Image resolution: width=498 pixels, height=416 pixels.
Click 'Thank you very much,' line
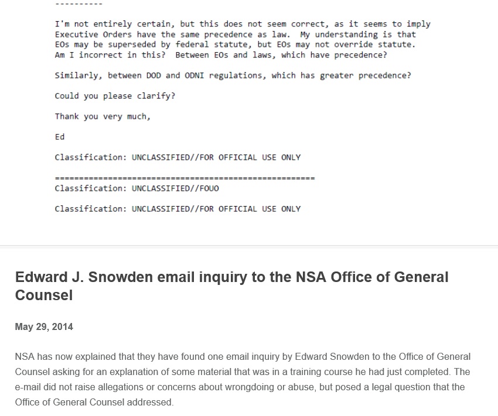tap(103, 116)
